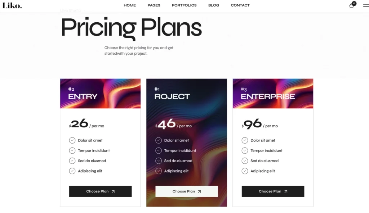Image resolution: width=369 pixels, height=213 pixels.
Task: Navigate to the Blog menu item
Action: (x=214, y=5)
